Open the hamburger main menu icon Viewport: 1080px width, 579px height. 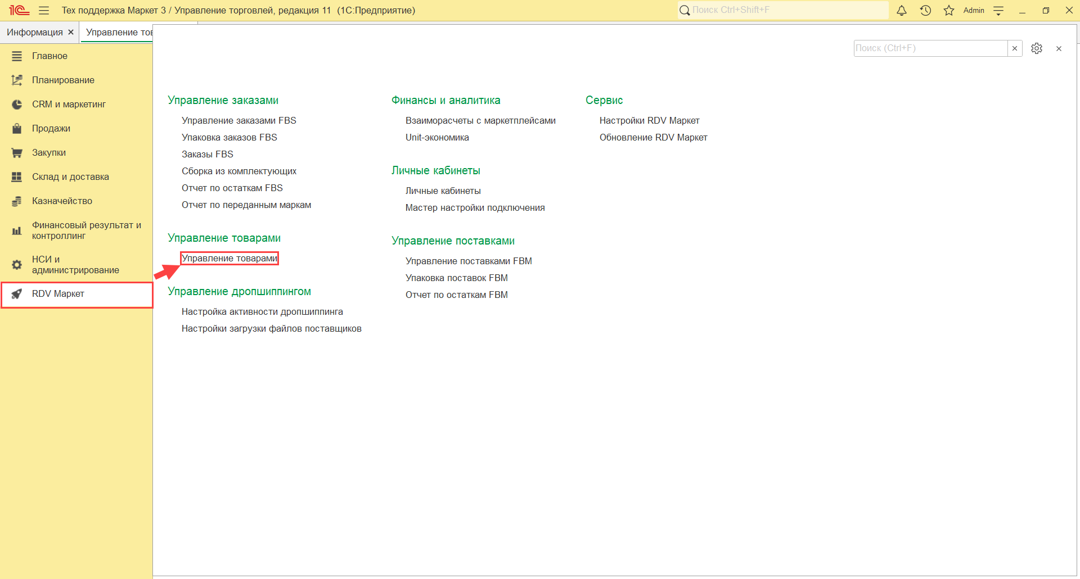(44, 11)
